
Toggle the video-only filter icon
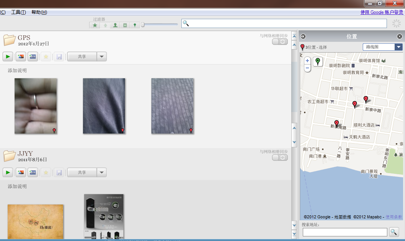[125, 25]
